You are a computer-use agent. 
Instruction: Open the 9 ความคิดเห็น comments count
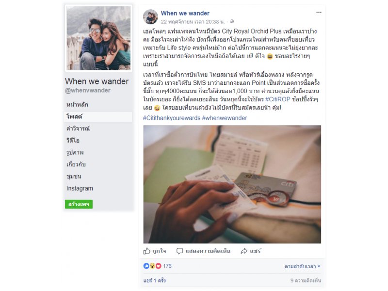coord(306,280)
